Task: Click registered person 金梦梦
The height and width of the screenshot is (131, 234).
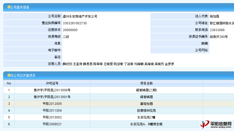Action: click(169, 64)
